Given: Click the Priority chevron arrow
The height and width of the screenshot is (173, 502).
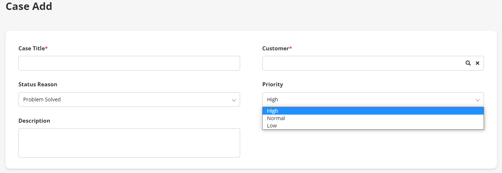Looking at the screenshot, I should point(477,100).
